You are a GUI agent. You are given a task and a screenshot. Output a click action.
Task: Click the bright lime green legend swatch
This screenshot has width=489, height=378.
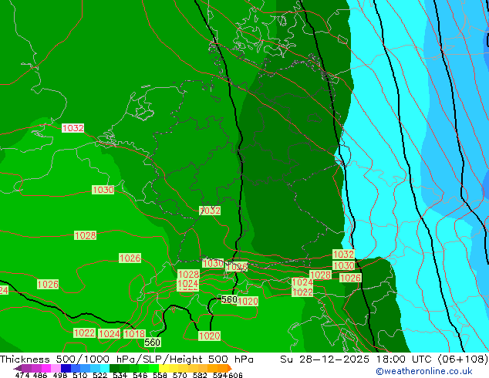coord(153,368)
